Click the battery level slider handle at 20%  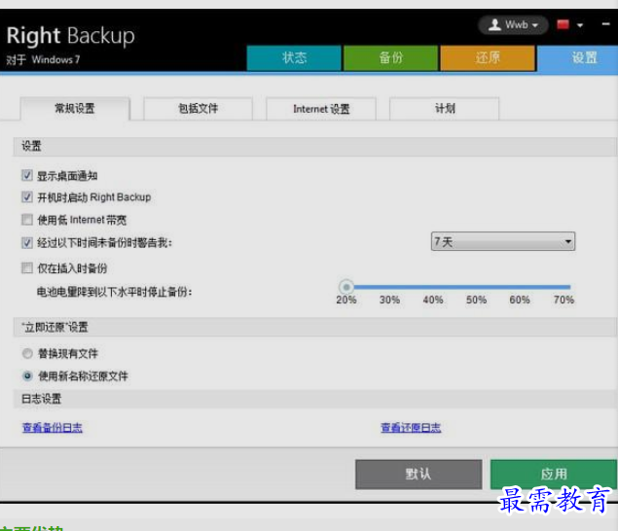click(x=346, y=287)
